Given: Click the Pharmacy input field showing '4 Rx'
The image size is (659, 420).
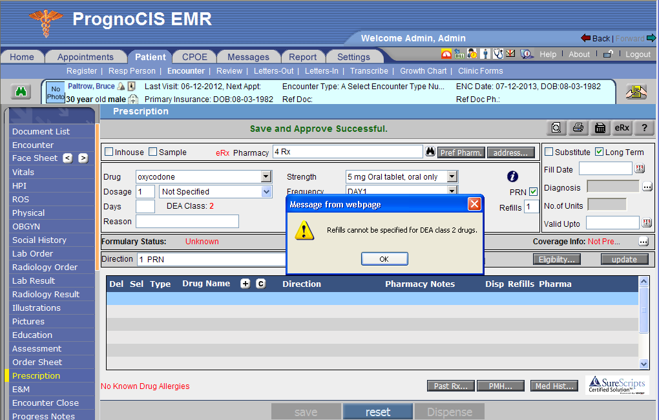Looking at the screenshot, I should pos(348,152).
